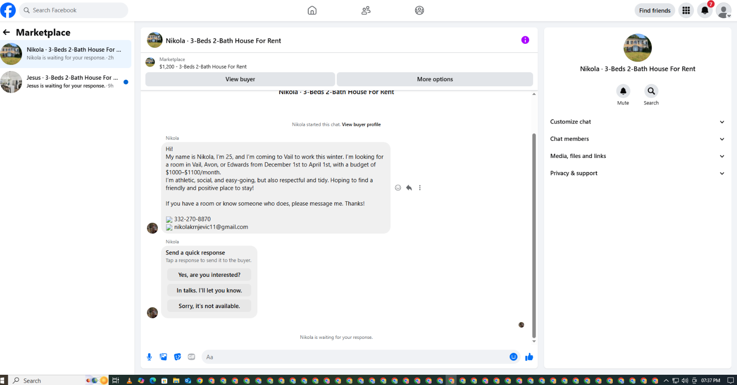Open the emoji picker in message box
The height and width of the screenshot is (385, 737).
[513, 357]
